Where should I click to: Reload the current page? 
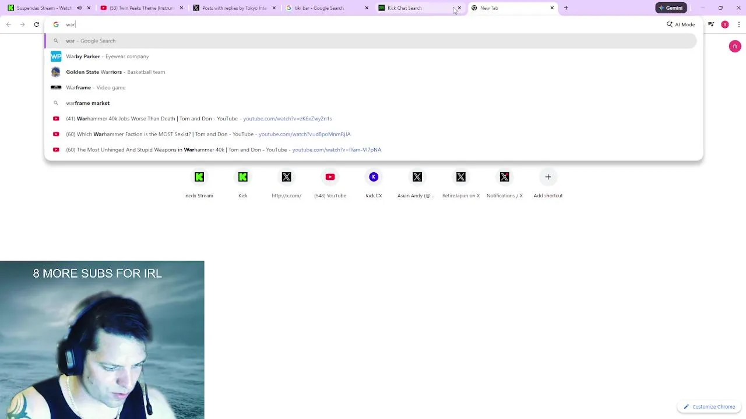36,24
